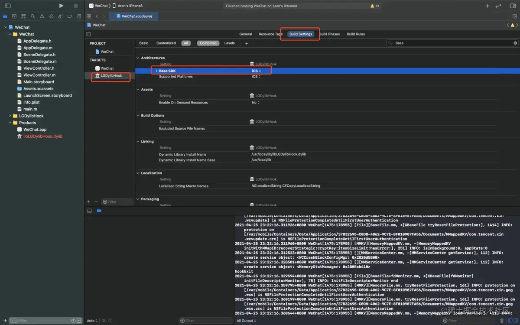Collapse the Products group in navigator

(x=10, y=123)
